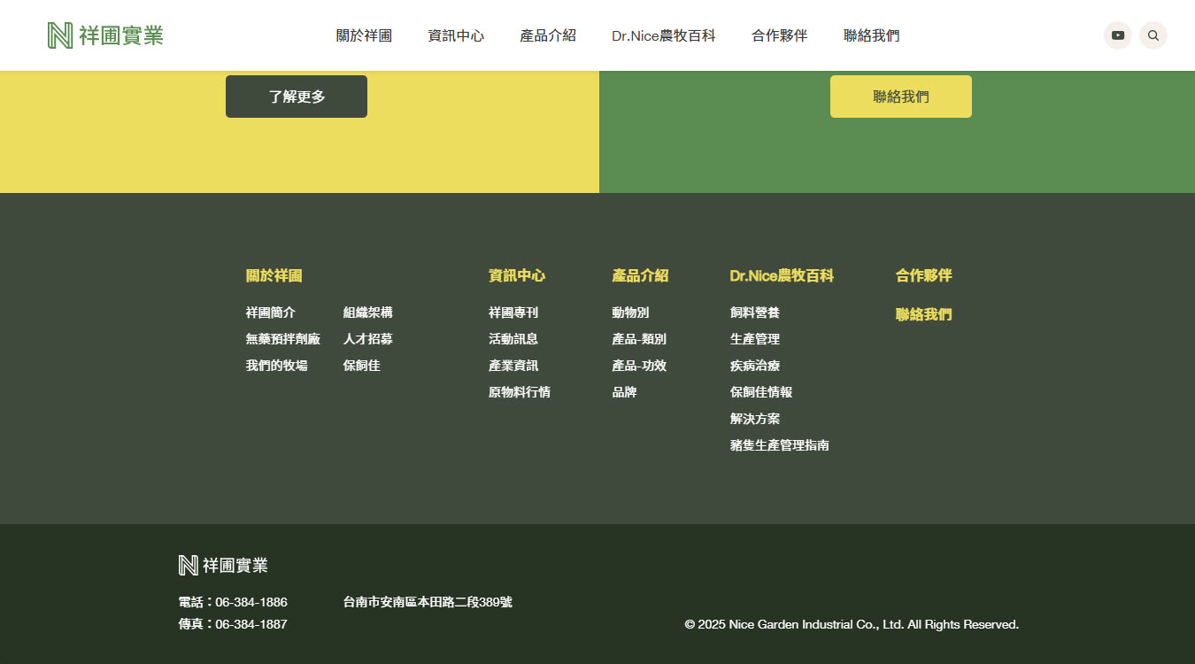Image resolution: width=1195 pixels, height=664 pixels.
Task: Click the YouTube icon in header
Action: pyautogui.click(x=1117, y=35)
